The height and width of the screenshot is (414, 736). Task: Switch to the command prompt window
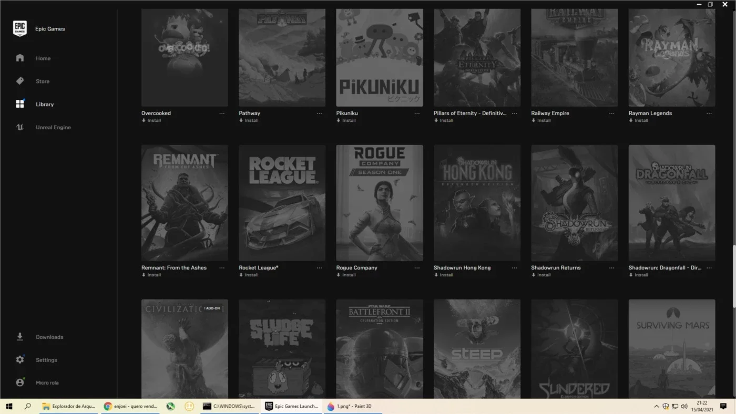pyautogui.click(x=229, y=406)
